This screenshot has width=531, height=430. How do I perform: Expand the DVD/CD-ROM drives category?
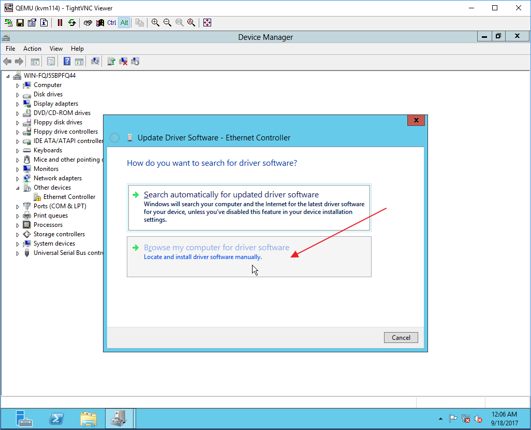pos(18,113)
